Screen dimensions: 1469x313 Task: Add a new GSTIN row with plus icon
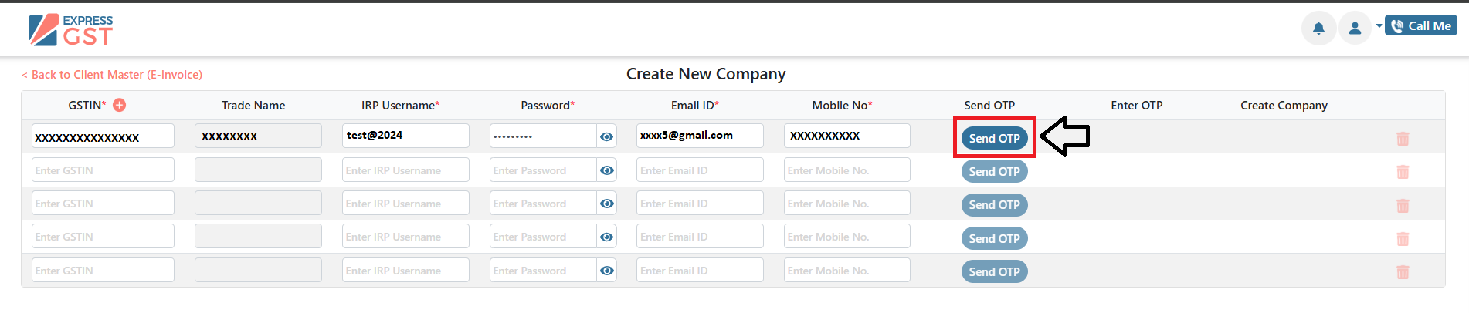point(120,105)
